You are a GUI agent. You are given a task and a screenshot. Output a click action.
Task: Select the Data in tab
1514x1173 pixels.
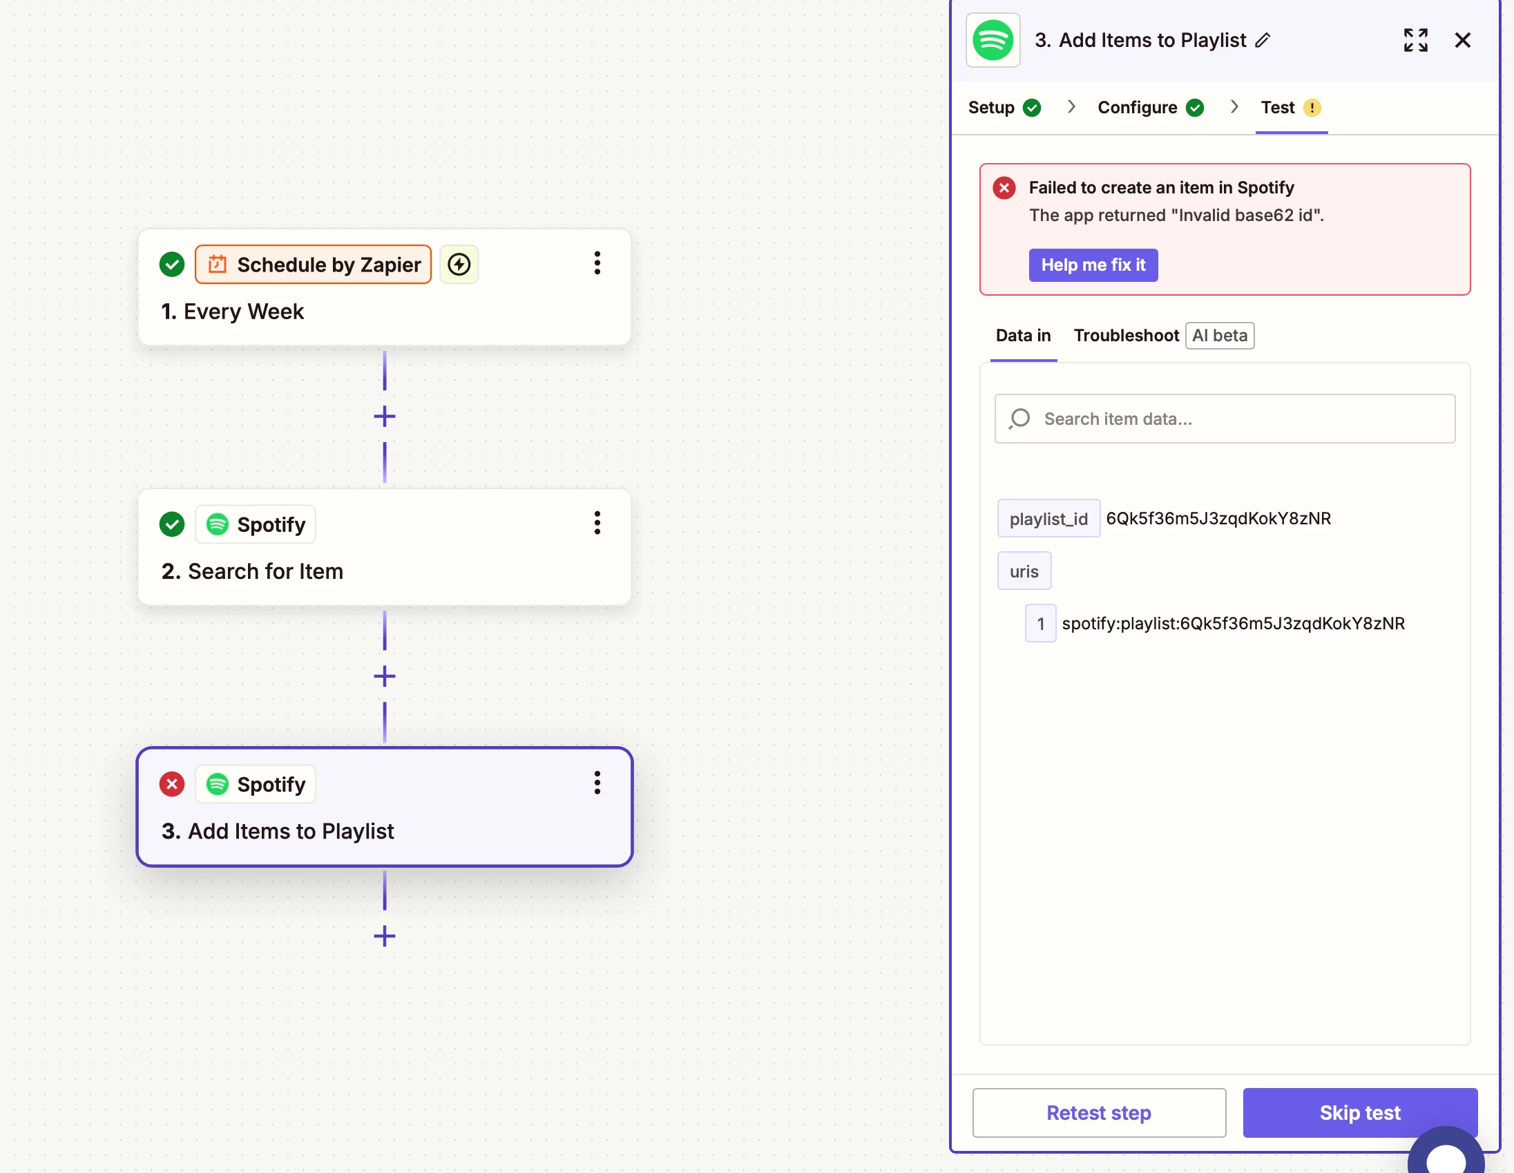tap(1023, 336)
